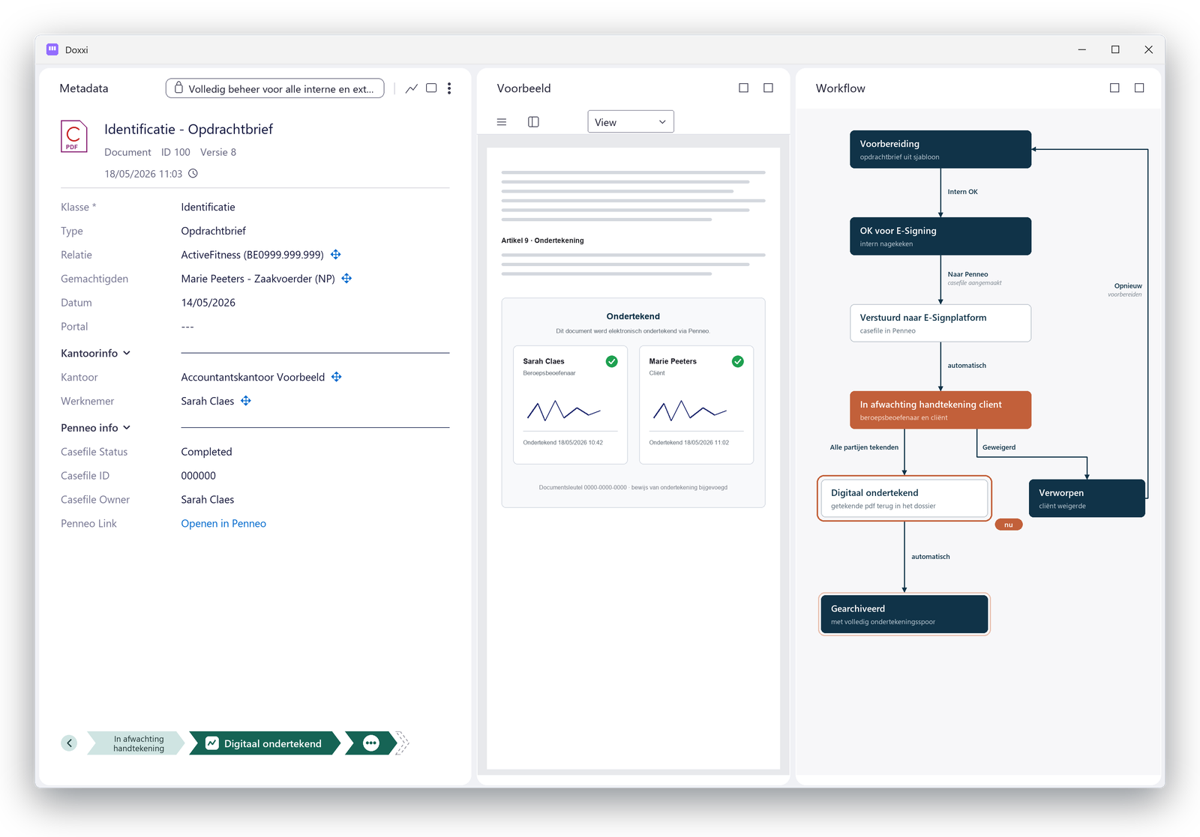Click the Casefile Status value 'Completed'
Screen dimensions: 1200x837
206,452
